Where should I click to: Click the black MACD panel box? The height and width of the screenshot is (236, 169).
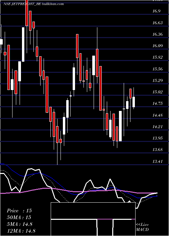point(93,219)
